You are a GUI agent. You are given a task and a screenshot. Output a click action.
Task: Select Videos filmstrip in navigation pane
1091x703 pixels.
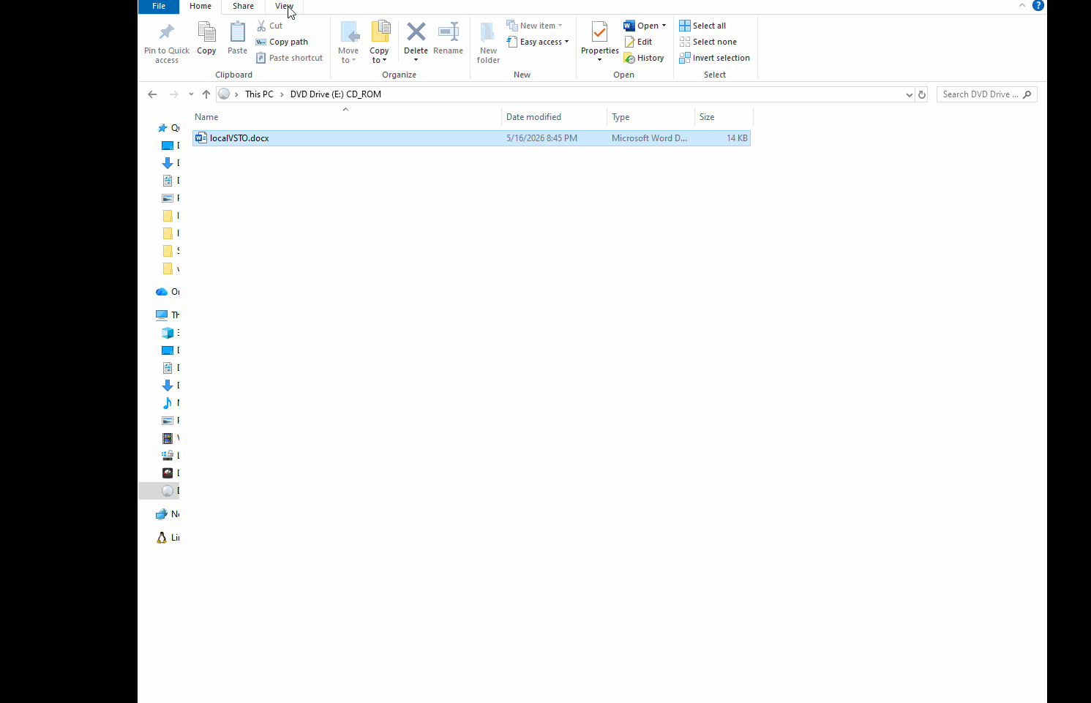(x=168, y=438)
